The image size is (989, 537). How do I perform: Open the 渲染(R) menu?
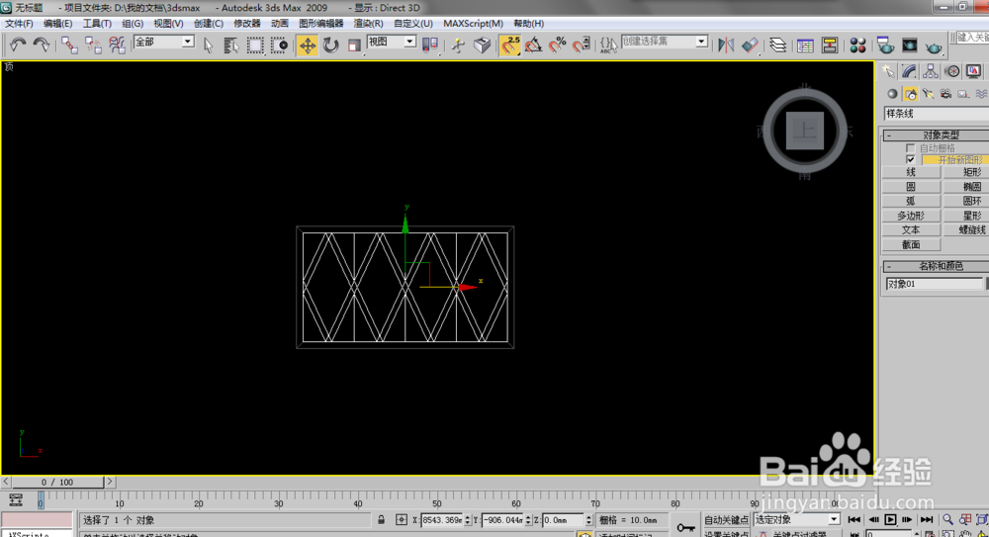tap(368, 24)
